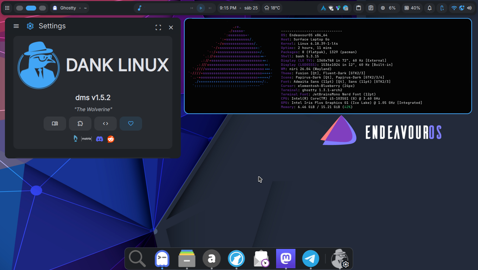Open the Settings hamburger menu
Image resolution: width=478 pixels, height=270 pixels.
point(16,26)
